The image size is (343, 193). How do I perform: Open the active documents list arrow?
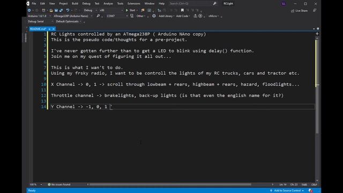pos(314,29)
